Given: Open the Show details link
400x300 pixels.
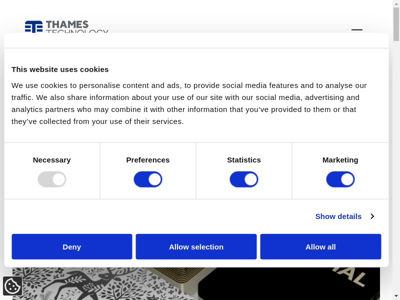Looking at the screenshot, I should 338,216.
